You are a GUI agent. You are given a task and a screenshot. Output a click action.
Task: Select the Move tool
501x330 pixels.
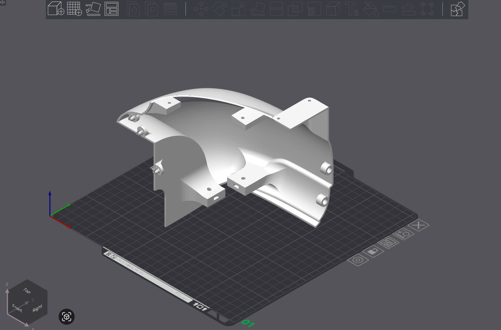[201, 9]
